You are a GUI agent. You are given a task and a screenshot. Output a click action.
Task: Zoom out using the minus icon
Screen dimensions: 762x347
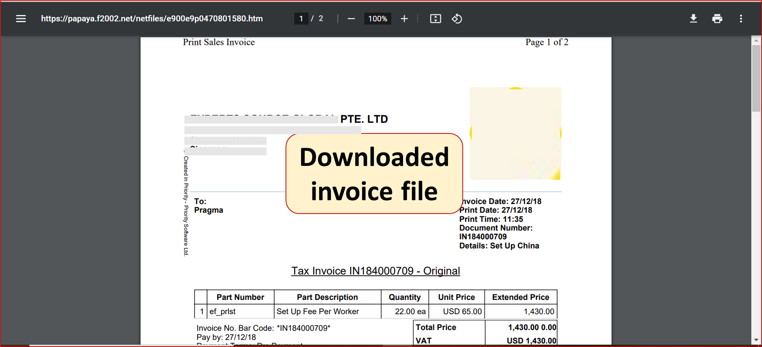point(351,19)
